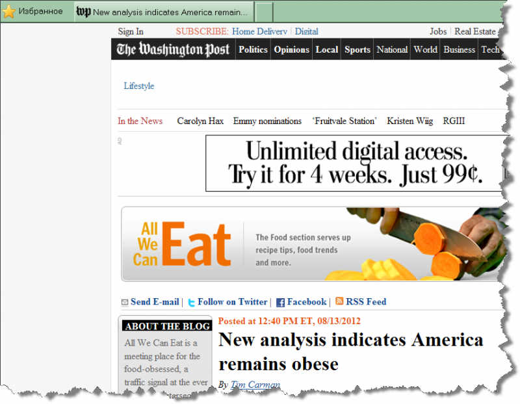520x404 pixels.
Task: Open the Emmy nominations topic
Action: (267, 121)
